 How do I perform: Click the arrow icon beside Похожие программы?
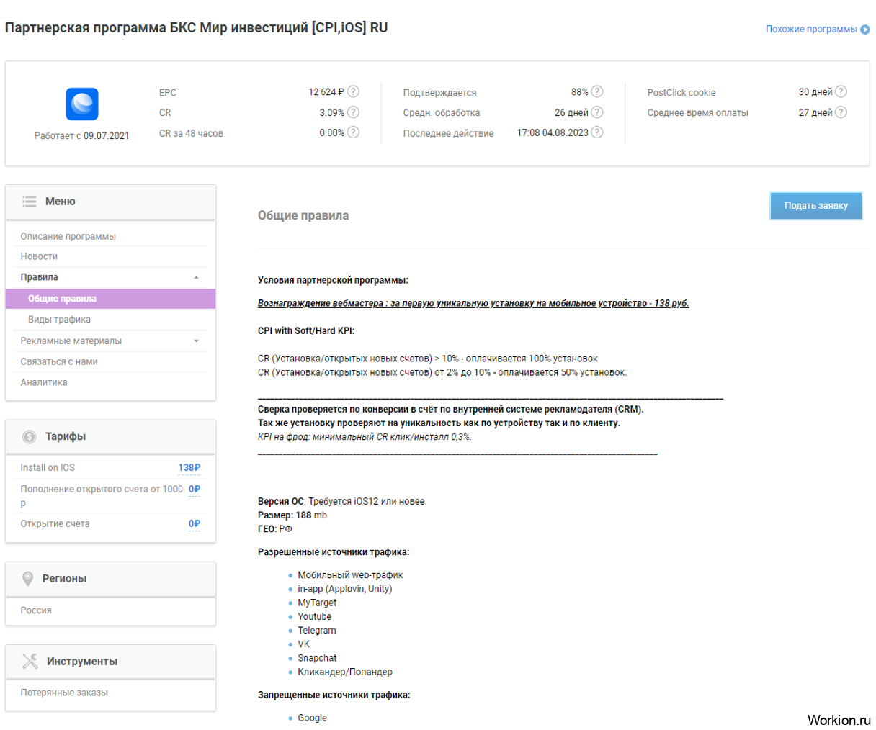(865, 30)
